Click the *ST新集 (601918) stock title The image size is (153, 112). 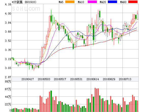click(24, 2)
